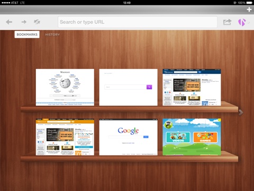Tap the purple Axis logo icon
Screen dimensions: 254x191
(x=242, y=22)
